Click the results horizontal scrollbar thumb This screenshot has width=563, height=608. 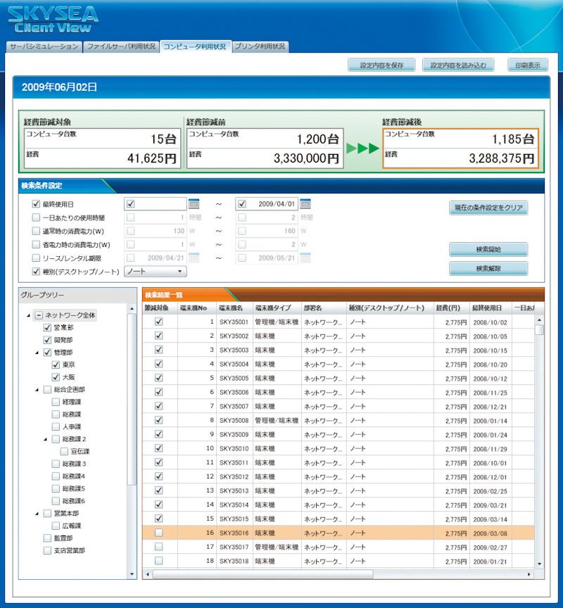(263, 574)
